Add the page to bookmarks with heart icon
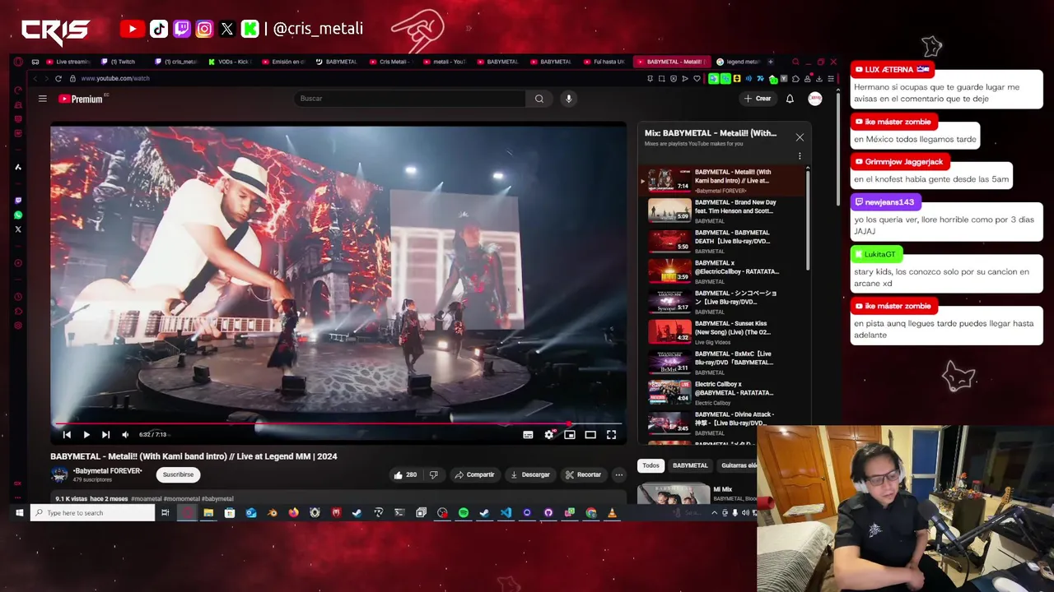Image resolution: width=1054 pixels, height=592 pixels. tap(697, 78)
